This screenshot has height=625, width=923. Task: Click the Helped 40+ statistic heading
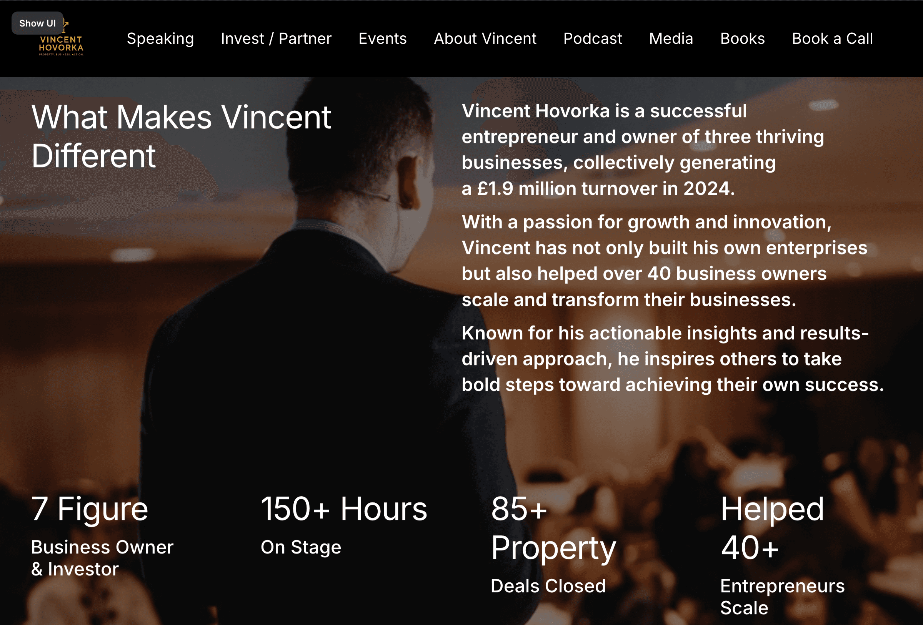pos(772,528)
